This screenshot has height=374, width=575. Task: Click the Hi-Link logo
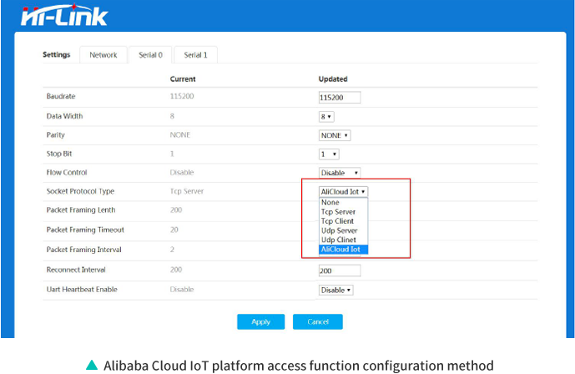64,15
